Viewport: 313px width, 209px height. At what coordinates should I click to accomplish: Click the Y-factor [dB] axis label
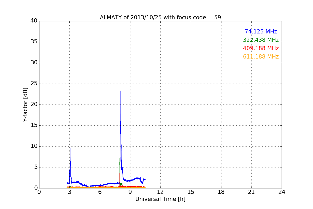[25, 104]
